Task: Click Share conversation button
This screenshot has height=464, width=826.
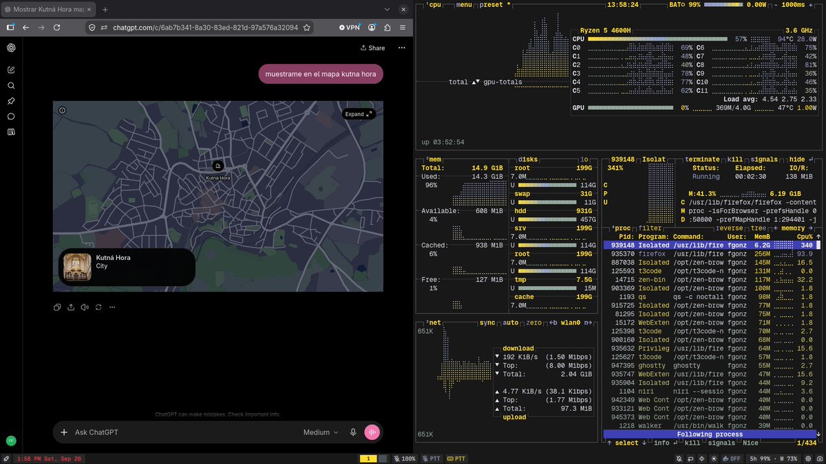Action: [x=372, y=48]
